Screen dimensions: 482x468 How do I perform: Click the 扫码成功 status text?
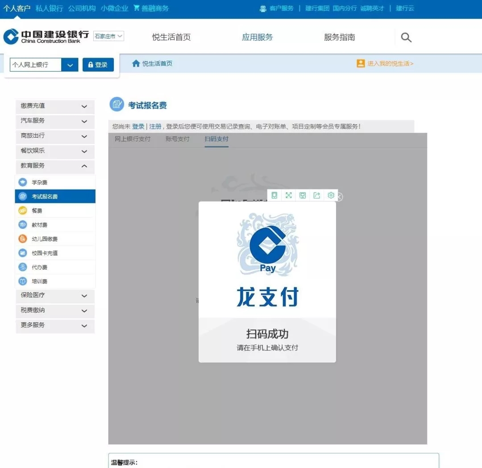[x=267, y=334]
